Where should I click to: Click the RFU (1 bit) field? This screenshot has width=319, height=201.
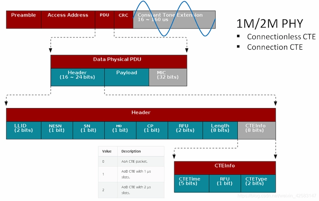coord(225,183)
